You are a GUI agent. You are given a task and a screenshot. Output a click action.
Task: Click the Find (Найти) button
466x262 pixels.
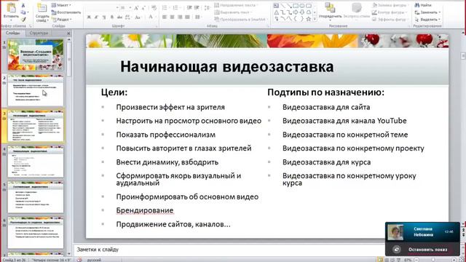[x=422, y=5]
